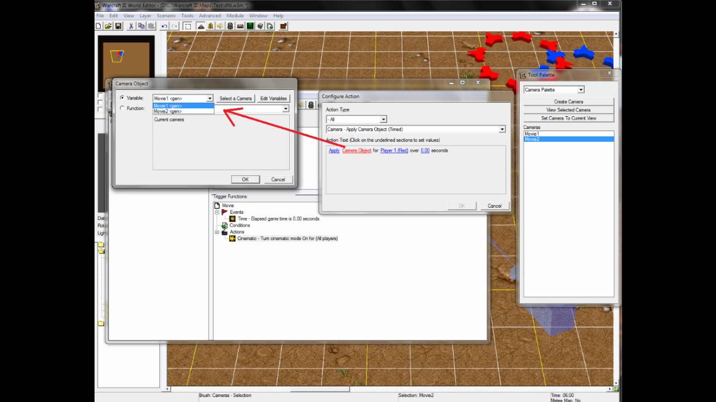716x402 pixels.
Task: Open the Object Editor helmet icon
Action: click(230, 26)
